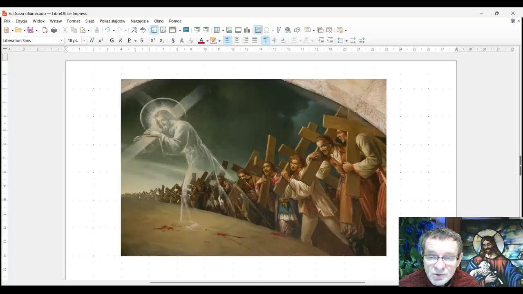Click the Display Views icon

[172, 30]
